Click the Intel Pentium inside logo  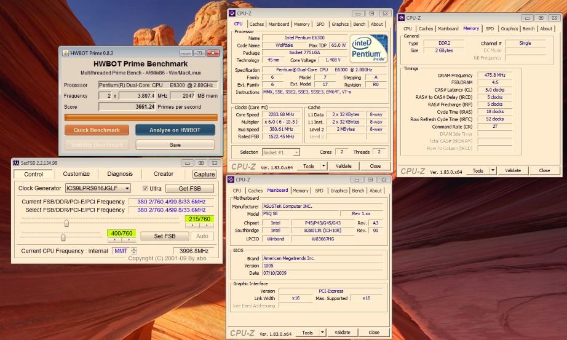369,49
